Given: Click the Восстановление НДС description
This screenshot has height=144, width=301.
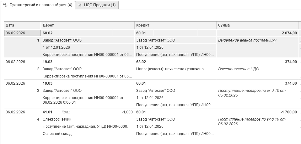Looking at the screenshot, I should point(238,69).
